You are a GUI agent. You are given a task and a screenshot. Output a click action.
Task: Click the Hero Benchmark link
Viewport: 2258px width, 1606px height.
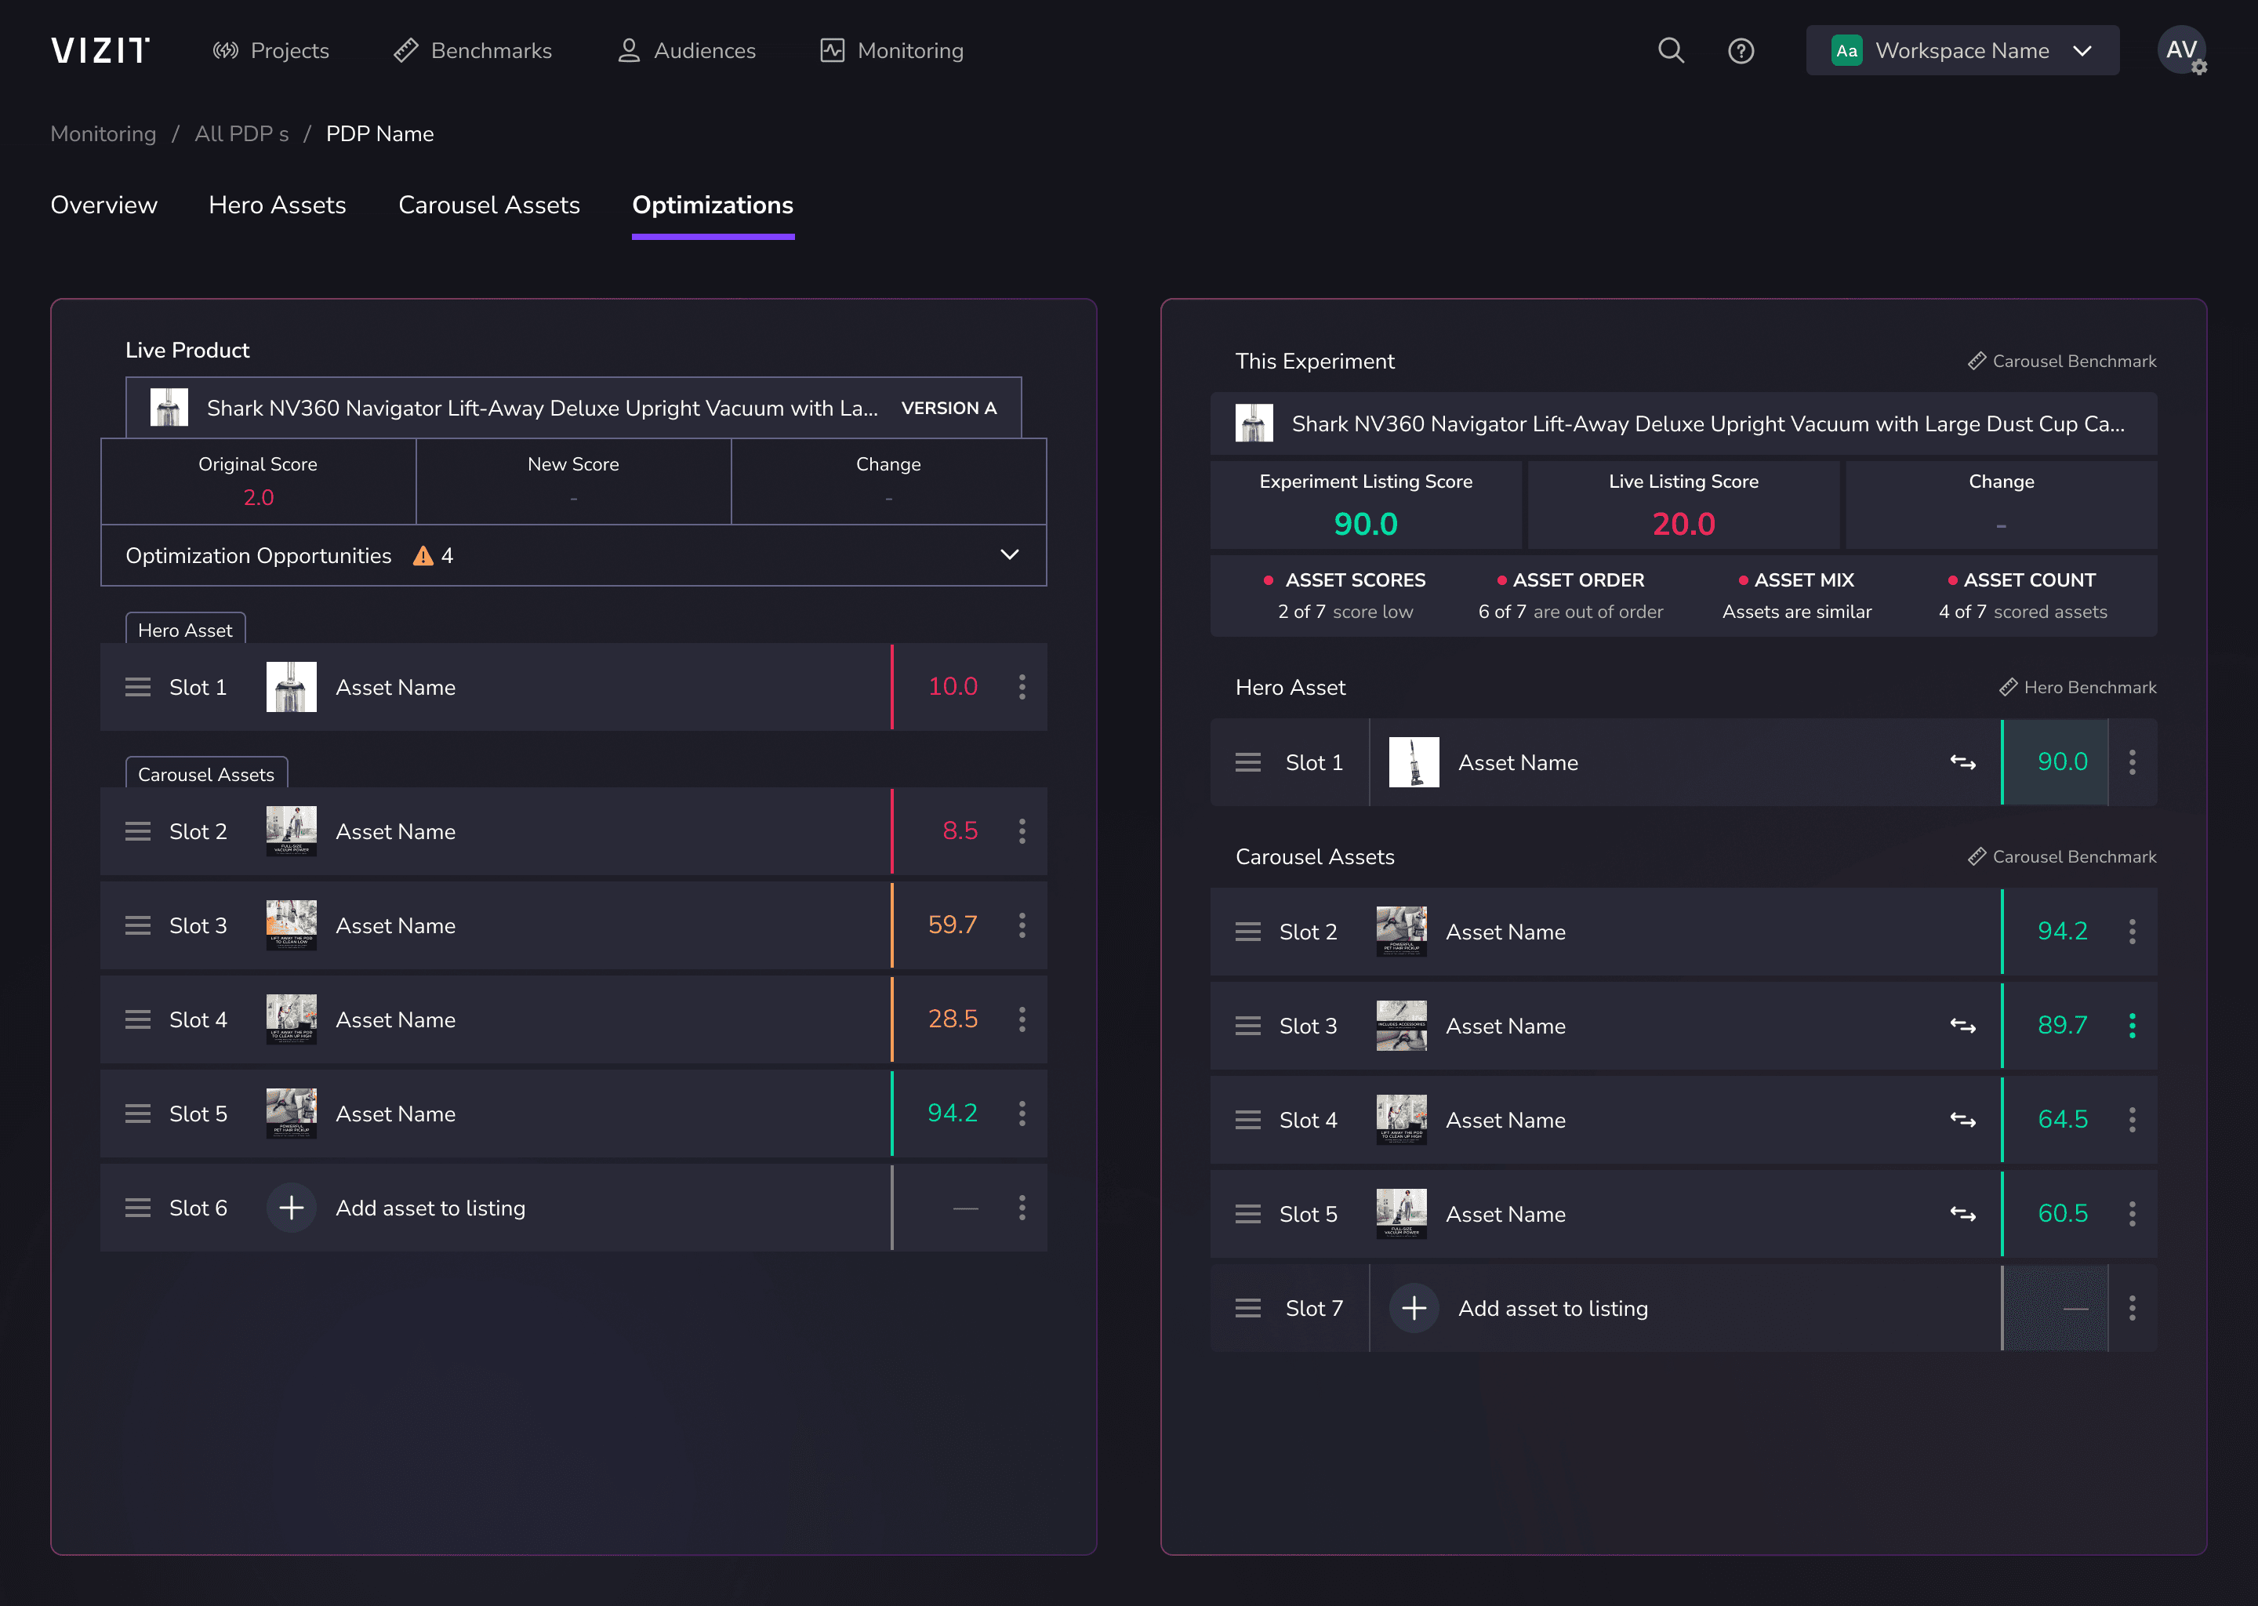2078,687
